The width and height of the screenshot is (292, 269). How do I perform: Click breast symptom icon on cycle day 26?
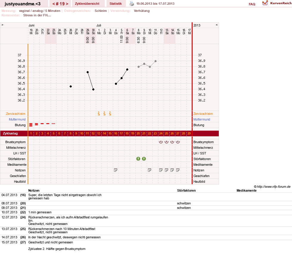(x=172, y=142)
